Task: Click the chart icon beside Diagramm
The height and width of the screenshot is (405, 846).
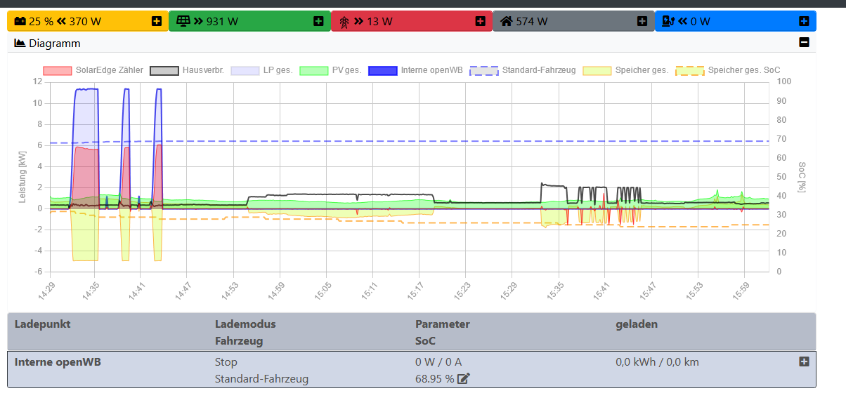Action: (20, 43)
